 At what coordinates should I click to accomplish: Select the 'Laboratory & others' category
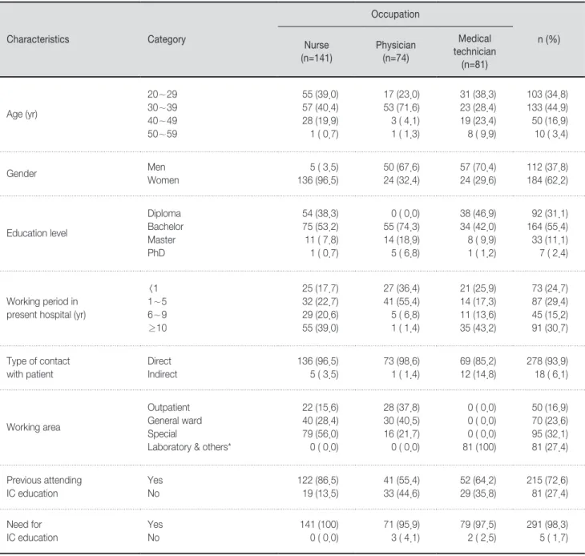point(189,447)
